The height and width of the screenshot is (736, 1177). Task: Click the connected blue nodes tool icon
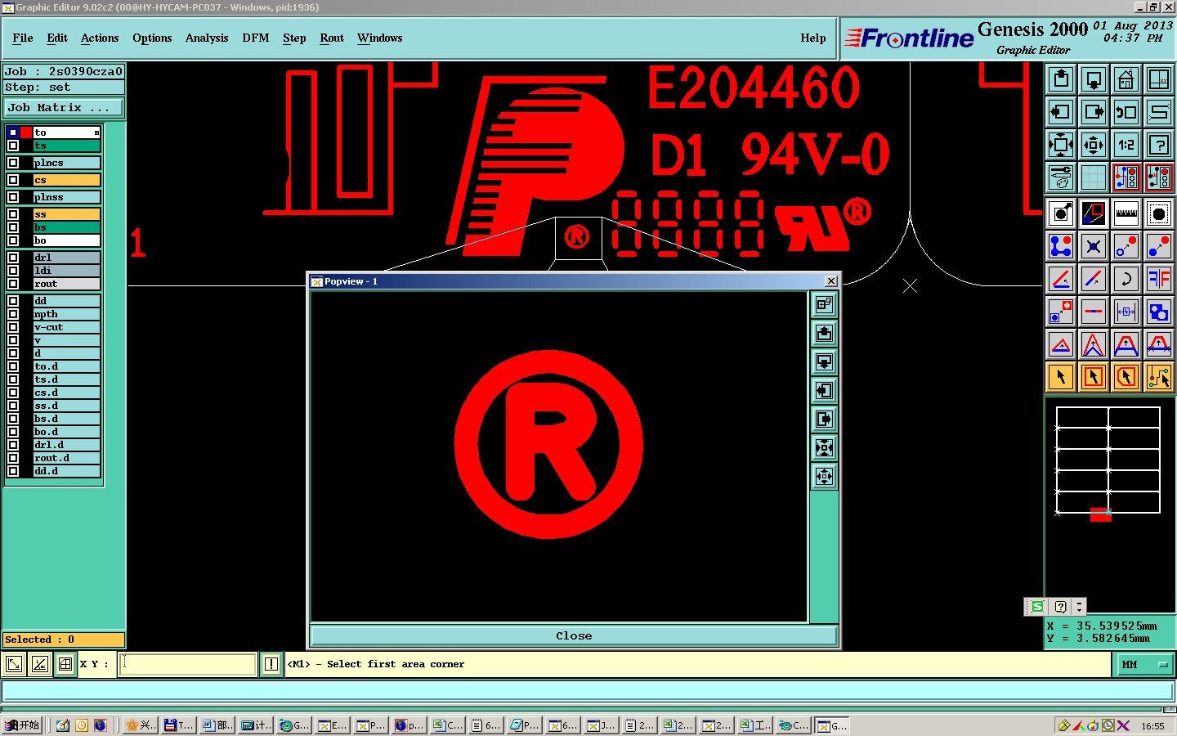tap(1061, 246)
